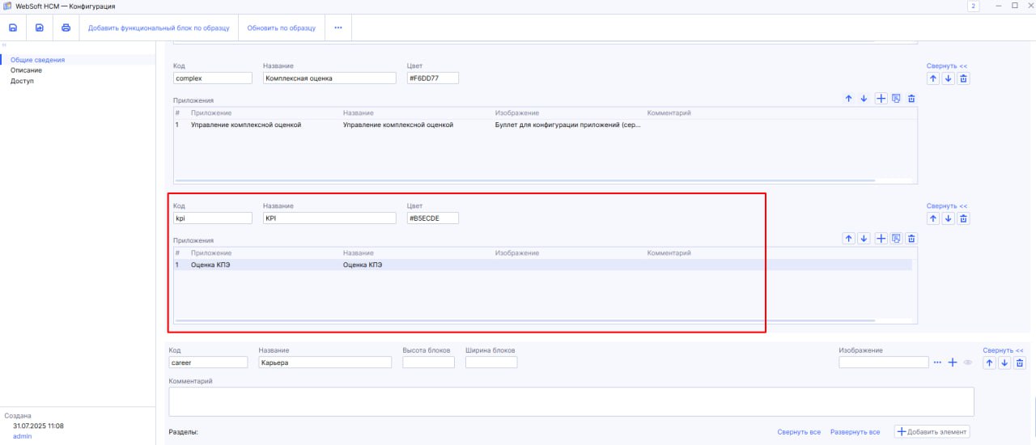
Task: Click the Цвет field showing #B5ECDE
Action: [x=432, y=218]
